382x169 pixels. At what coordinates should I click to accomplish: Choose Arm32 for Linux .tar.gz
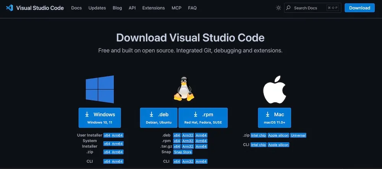pyautogui.click(x=188, y=147)
